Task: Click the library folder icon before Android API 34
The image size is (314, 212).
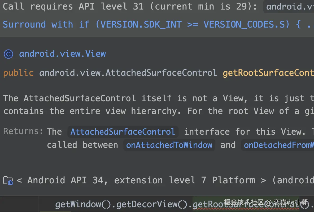Action: click(x=8, y=180)
